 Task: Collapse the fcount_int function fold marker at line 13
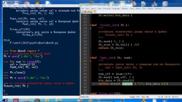(90, 25)
